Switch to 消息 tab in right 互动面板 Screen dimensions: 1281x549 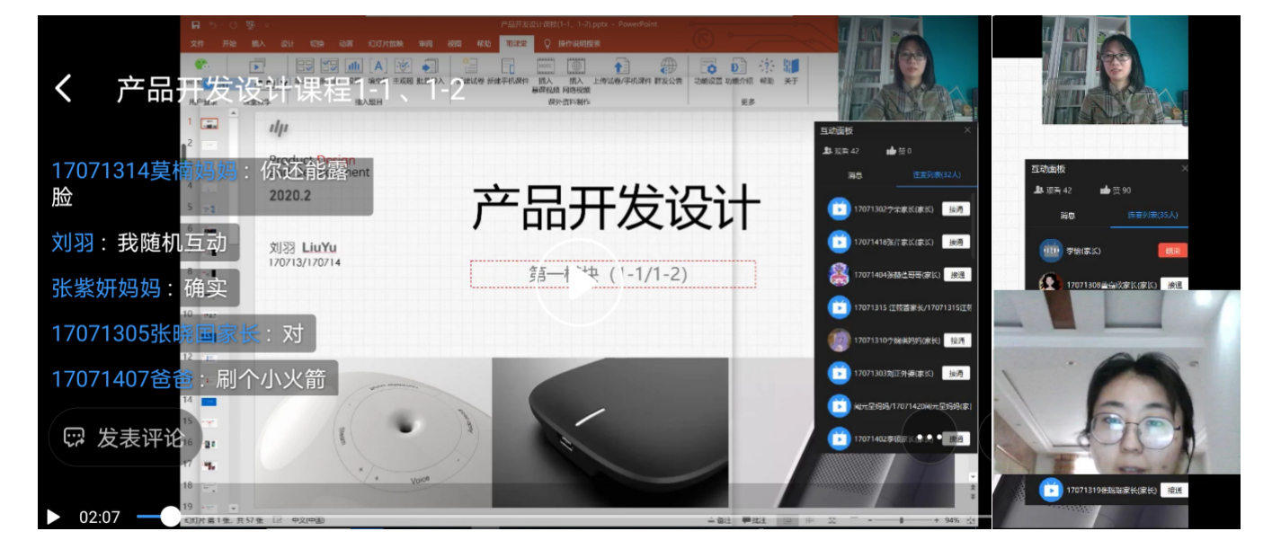coord(1067,215)
